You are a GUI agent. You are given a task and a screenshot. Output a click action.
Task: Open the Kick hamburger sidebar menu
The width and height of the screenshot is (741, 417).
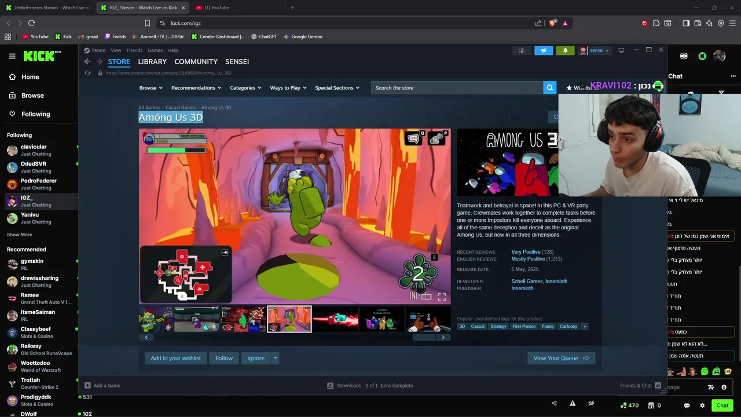point(12,56)
